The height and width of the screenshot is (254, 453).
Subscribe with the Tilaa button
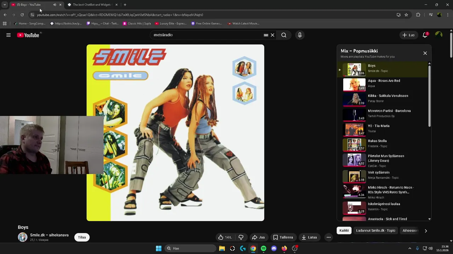[x=82, y=237]
